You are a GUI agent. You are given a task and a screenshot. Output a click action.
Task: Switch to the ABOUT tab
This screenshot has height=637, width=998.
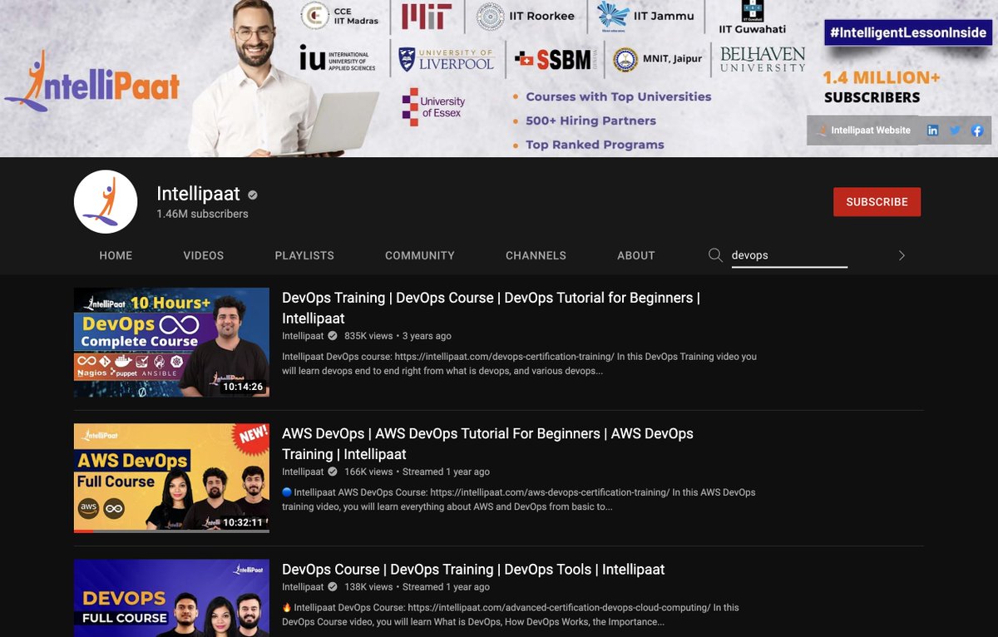coord(636,255)
